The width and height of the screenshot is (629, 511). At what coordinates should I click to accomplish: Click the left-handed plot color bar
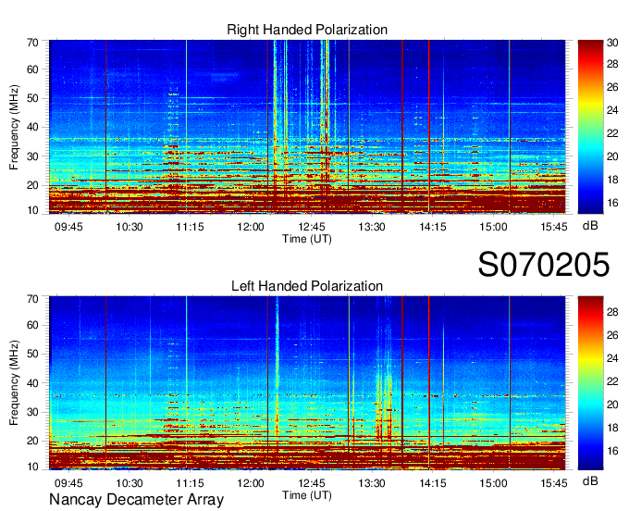click(x=590, y=383)
